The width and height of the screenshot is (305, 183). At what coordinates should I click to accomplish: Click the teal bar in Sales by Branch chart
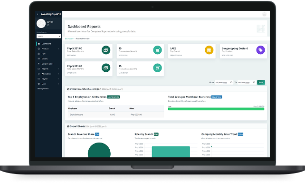171,152
